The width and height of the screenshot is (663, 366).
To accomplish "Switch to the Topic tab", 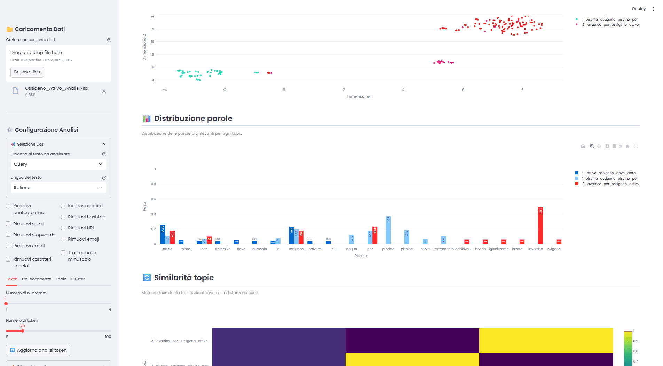I will pyautogui.click(x=61, y=279).
